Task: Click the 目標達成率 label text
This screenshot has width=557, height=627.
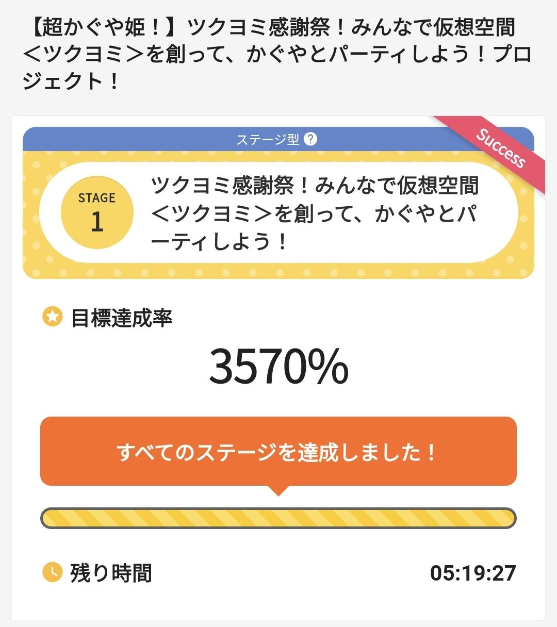Action: coord(122,318)
